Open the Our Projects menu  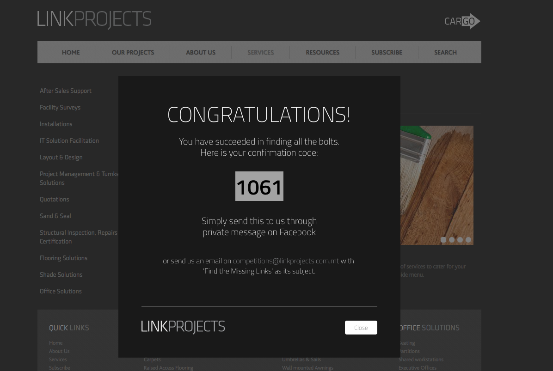click(133, 53)
